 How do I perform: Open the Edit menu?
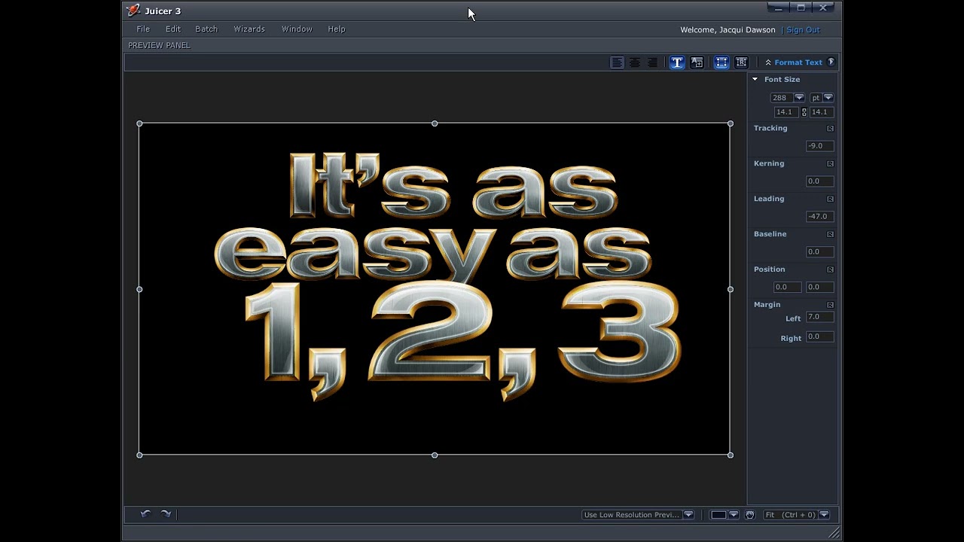click(x=173, y=29)
